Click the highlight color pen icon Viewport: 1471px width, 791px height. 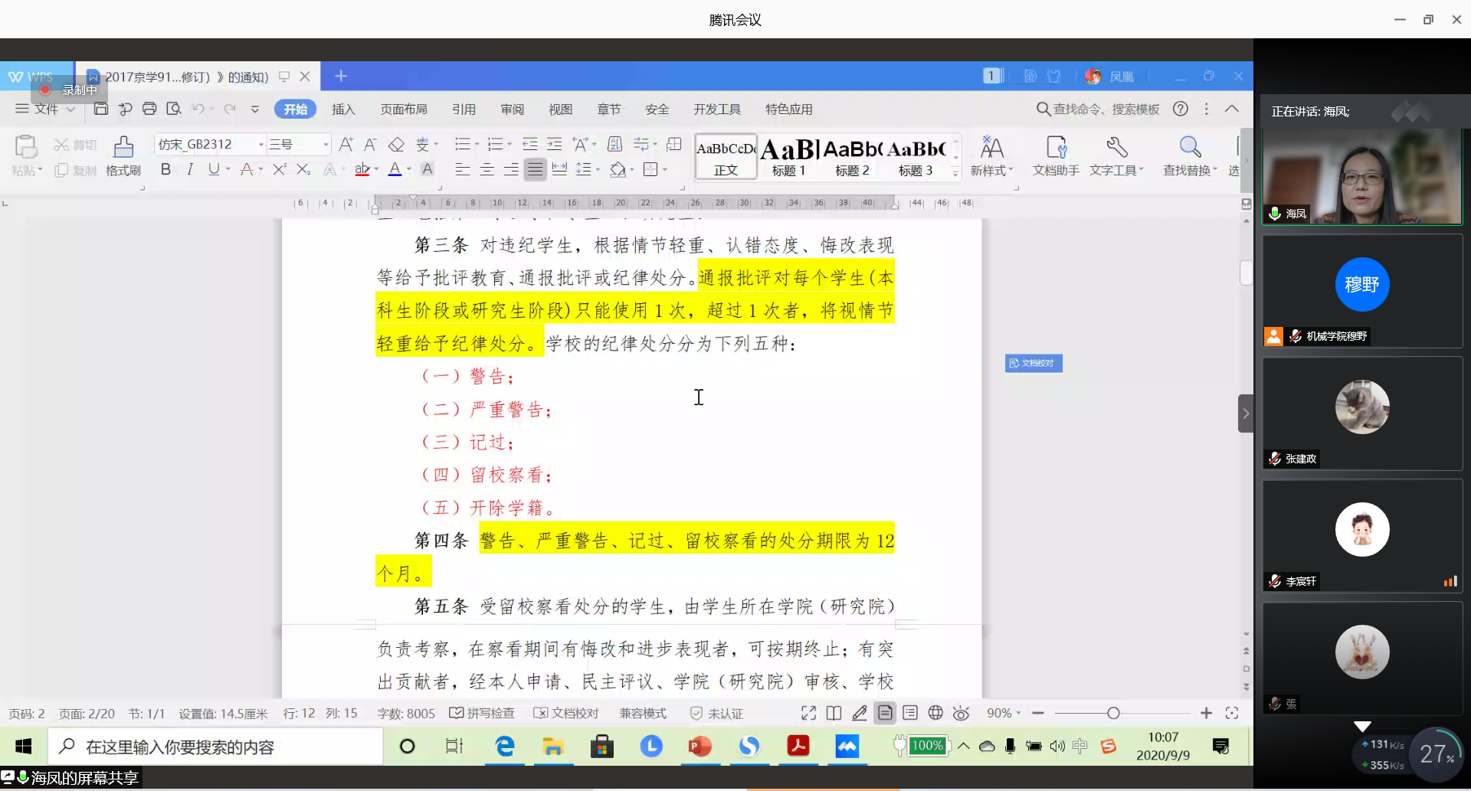tap(362, 169)
